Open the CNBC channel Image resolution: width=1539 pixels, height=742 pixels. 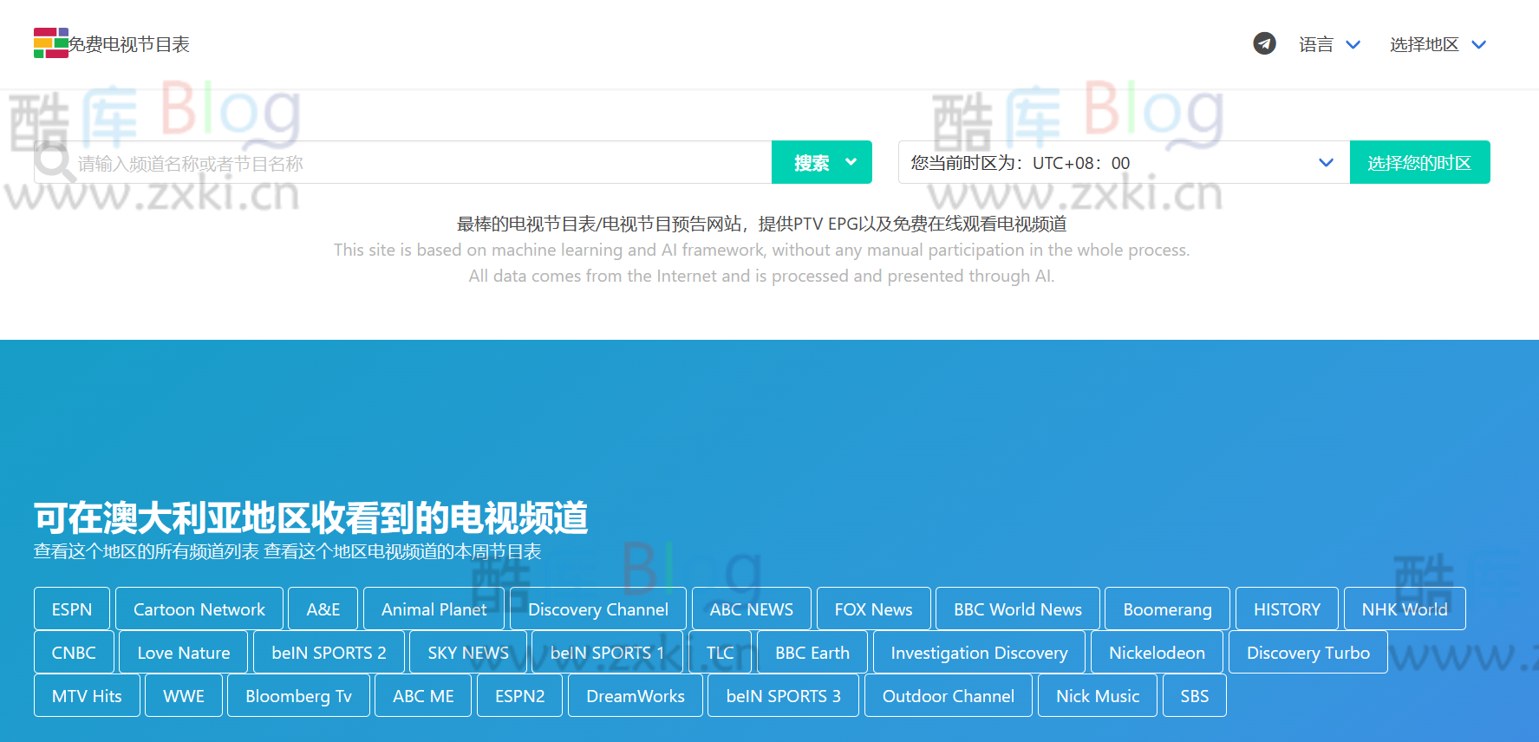74,652
